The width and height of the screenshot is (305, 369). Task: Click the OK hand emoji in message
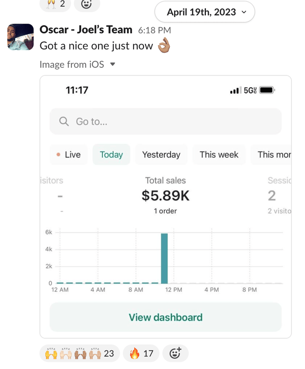(x=164, y=45)
